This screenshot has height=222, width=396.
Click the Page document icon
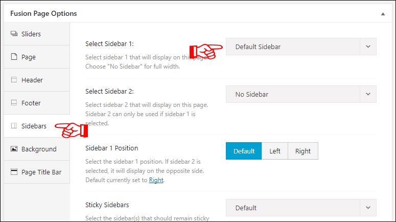[14, 57]
